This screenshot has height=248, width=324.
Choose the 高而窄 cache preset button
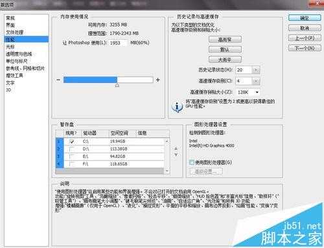pos(225,40)
